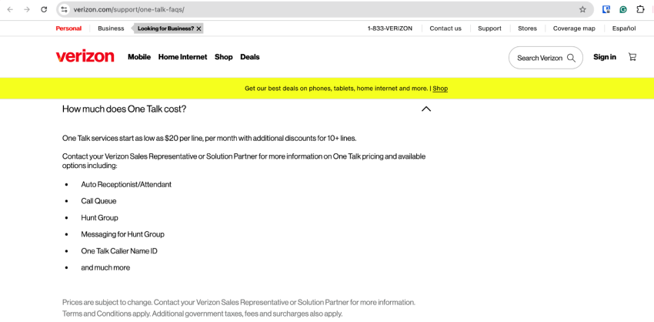Click the Verizon logo
This screenshot has height=322, width=654.
coord(85,57)
